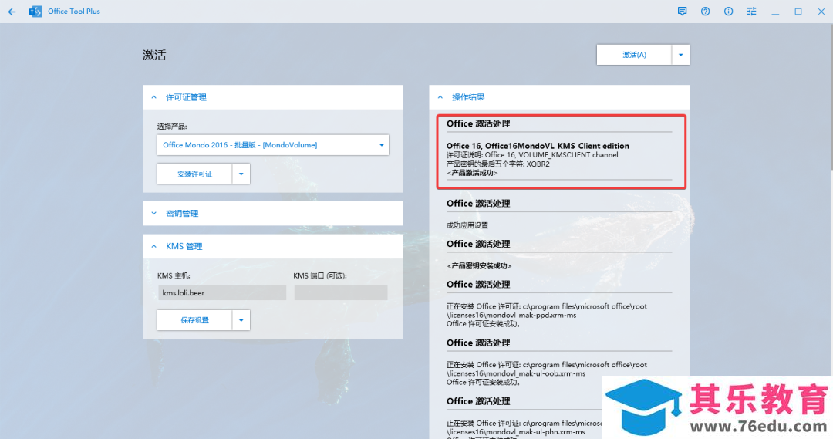Viewport: 833px width, 439px height.
Task: Click the 产品激活成功 result text
Action: 472,173
